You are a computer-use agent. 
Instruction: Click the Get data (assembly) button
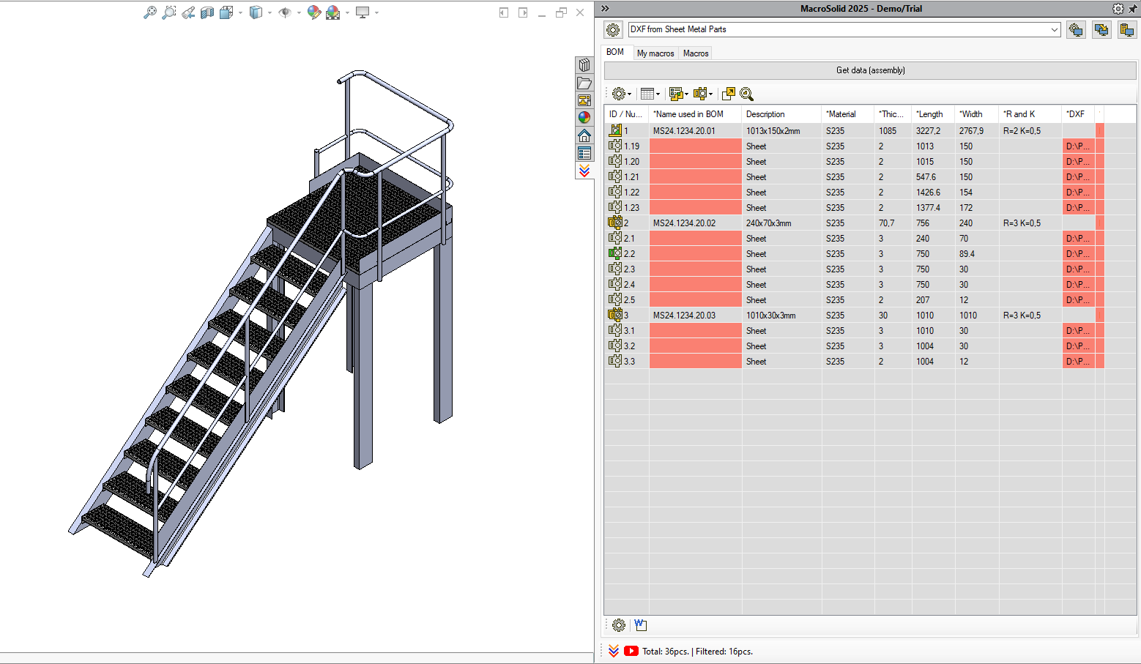click(x=870, y=70)
